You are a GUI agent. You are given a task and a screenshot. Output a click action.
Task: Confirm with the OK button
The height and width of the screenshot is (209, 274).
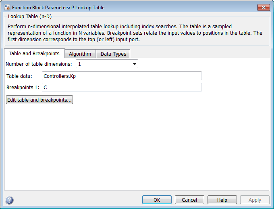(x=157, y=200)
